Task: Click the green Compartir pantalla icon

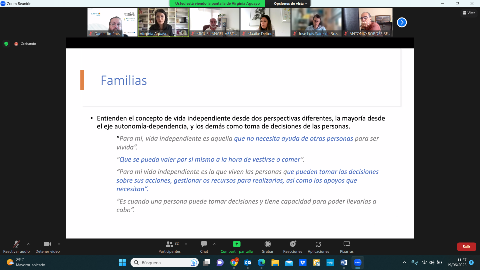Action: 236,244
